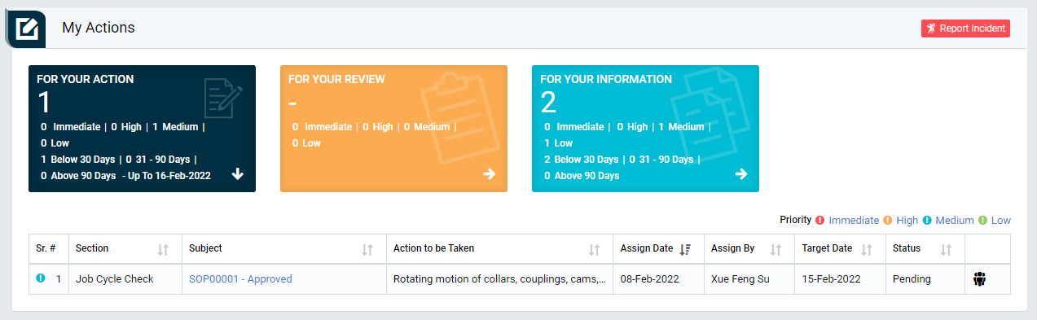Open For Your Information card right arrow
This screenshot has width=1037, height=320.
pos(741,174)
